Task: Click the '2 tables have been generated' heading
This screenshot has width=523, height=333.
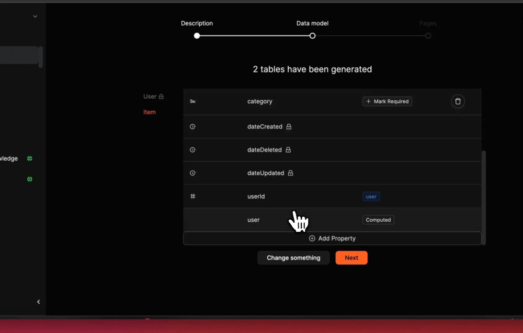Action: point(313,69)
